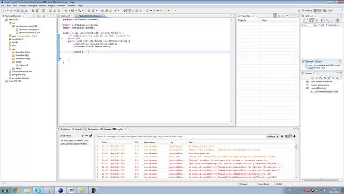344x194 pixels.
Task: Expand the drawable-hdpi folder
Action: 11,52
